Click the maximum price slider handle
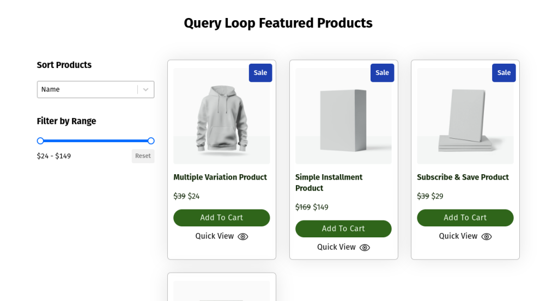Viewport: 558px width, 301px height. [151, 141]
